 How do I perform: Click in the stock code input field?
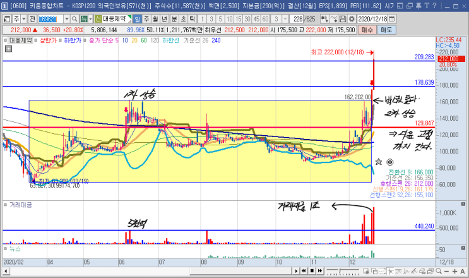(50, 19)
